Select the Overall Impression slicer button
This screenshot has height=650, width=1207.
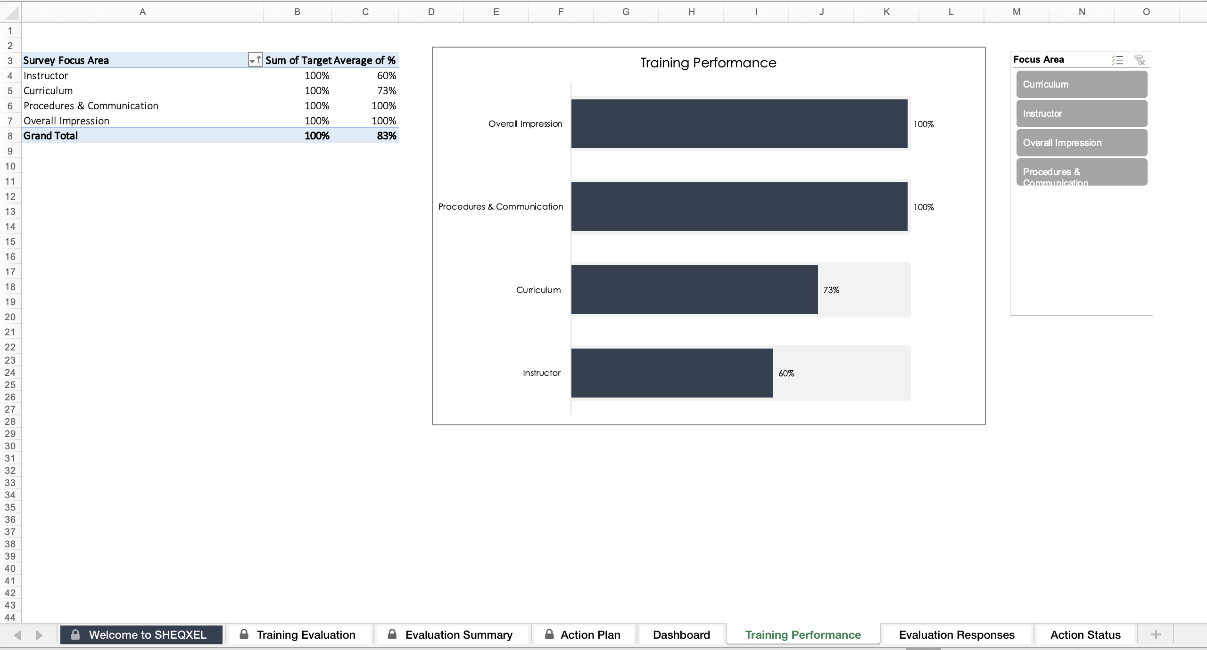point(1082,143)
